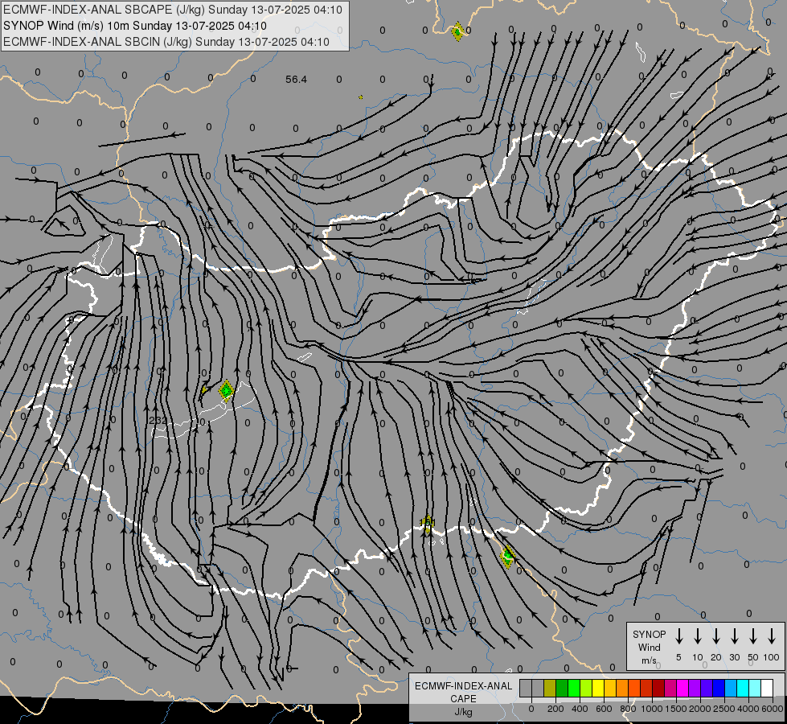Click the wind legend arrow above 10
The image size is (787, 724).
coord(698,636)
